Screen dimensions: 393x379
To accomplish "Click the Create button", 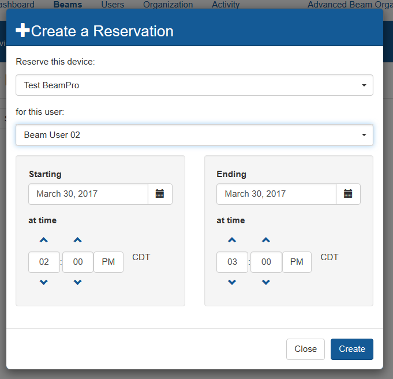I will [x=352, y=349].
